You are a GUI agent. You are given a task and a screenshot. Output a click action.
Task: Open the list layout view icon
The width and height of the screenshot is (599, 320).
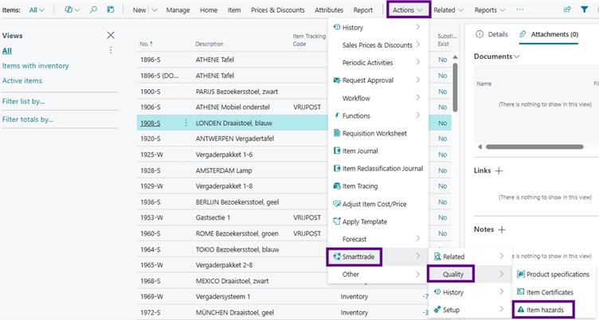pyautogui.click(x=111, y=10)
